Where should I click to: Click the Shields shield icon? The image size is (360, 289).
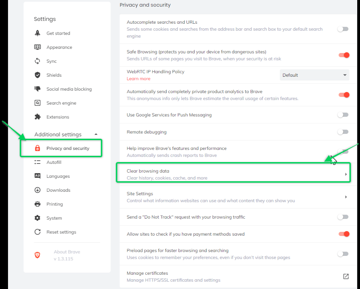click(37, 75)
